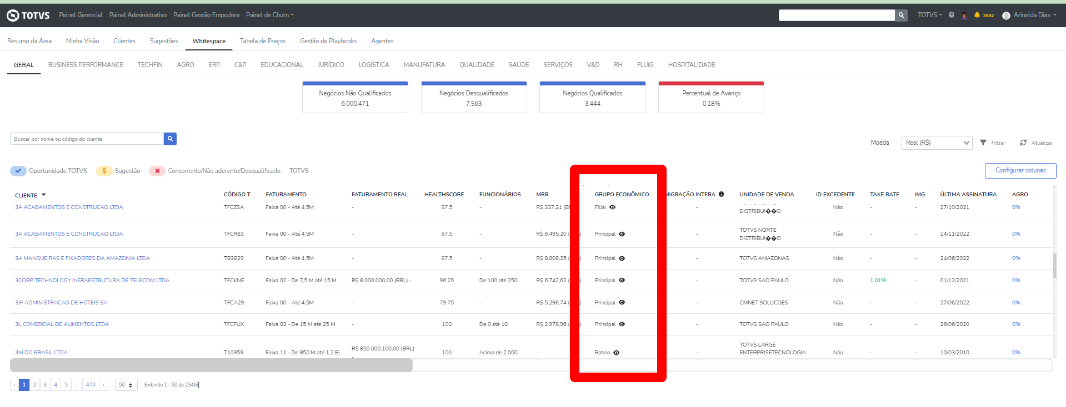The height and width of the screenshot is (407, 1066).
Task: Click the Negócios Desqualificados 7.563 card
Action: pos(474,98)
